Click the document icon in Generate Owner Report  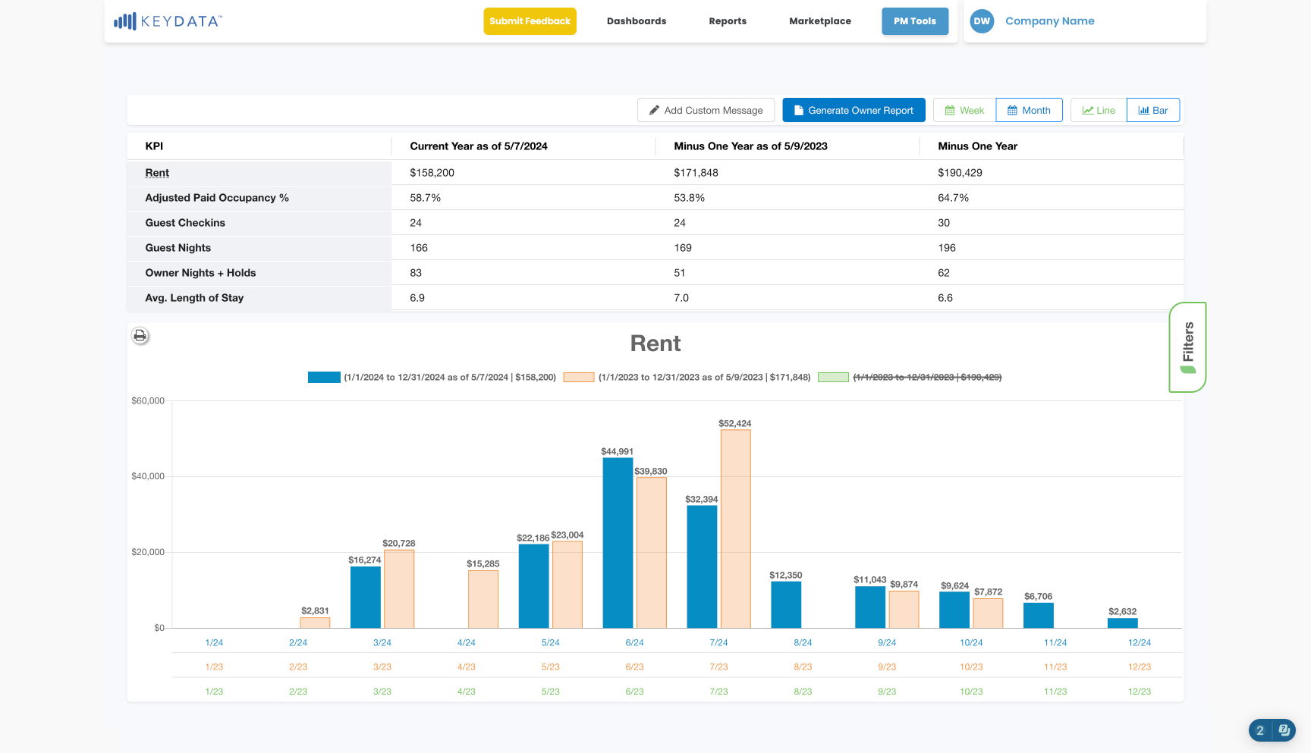point(798,111)
